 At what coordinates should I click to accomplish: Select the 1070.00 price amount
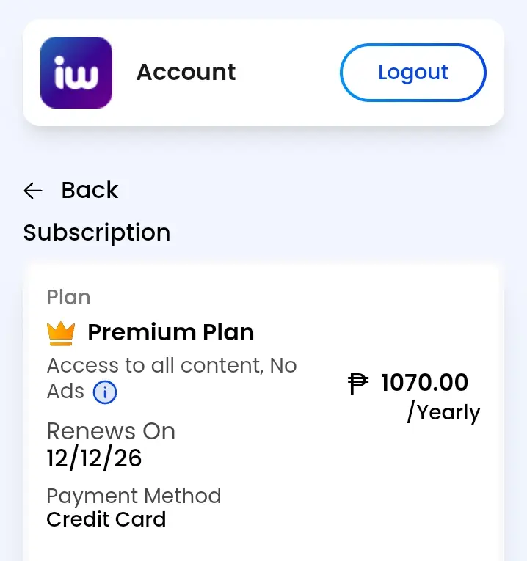pos(424,383)
